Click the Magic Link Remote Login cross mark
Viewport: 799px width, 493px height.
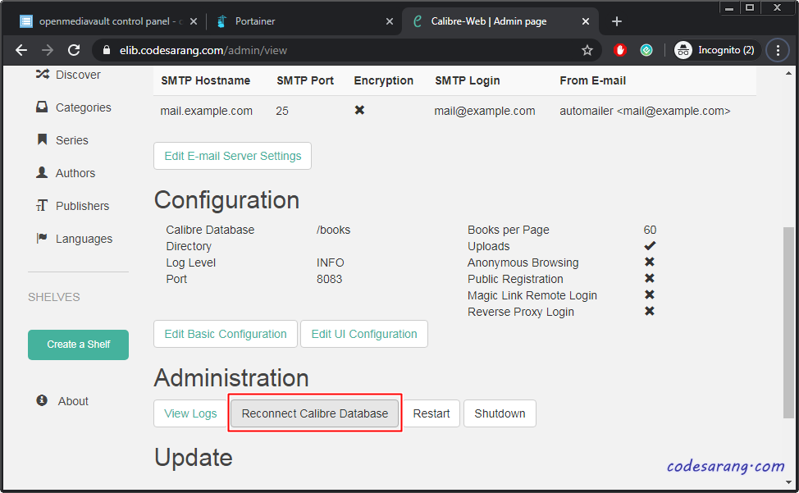click(x=649, y=294)
